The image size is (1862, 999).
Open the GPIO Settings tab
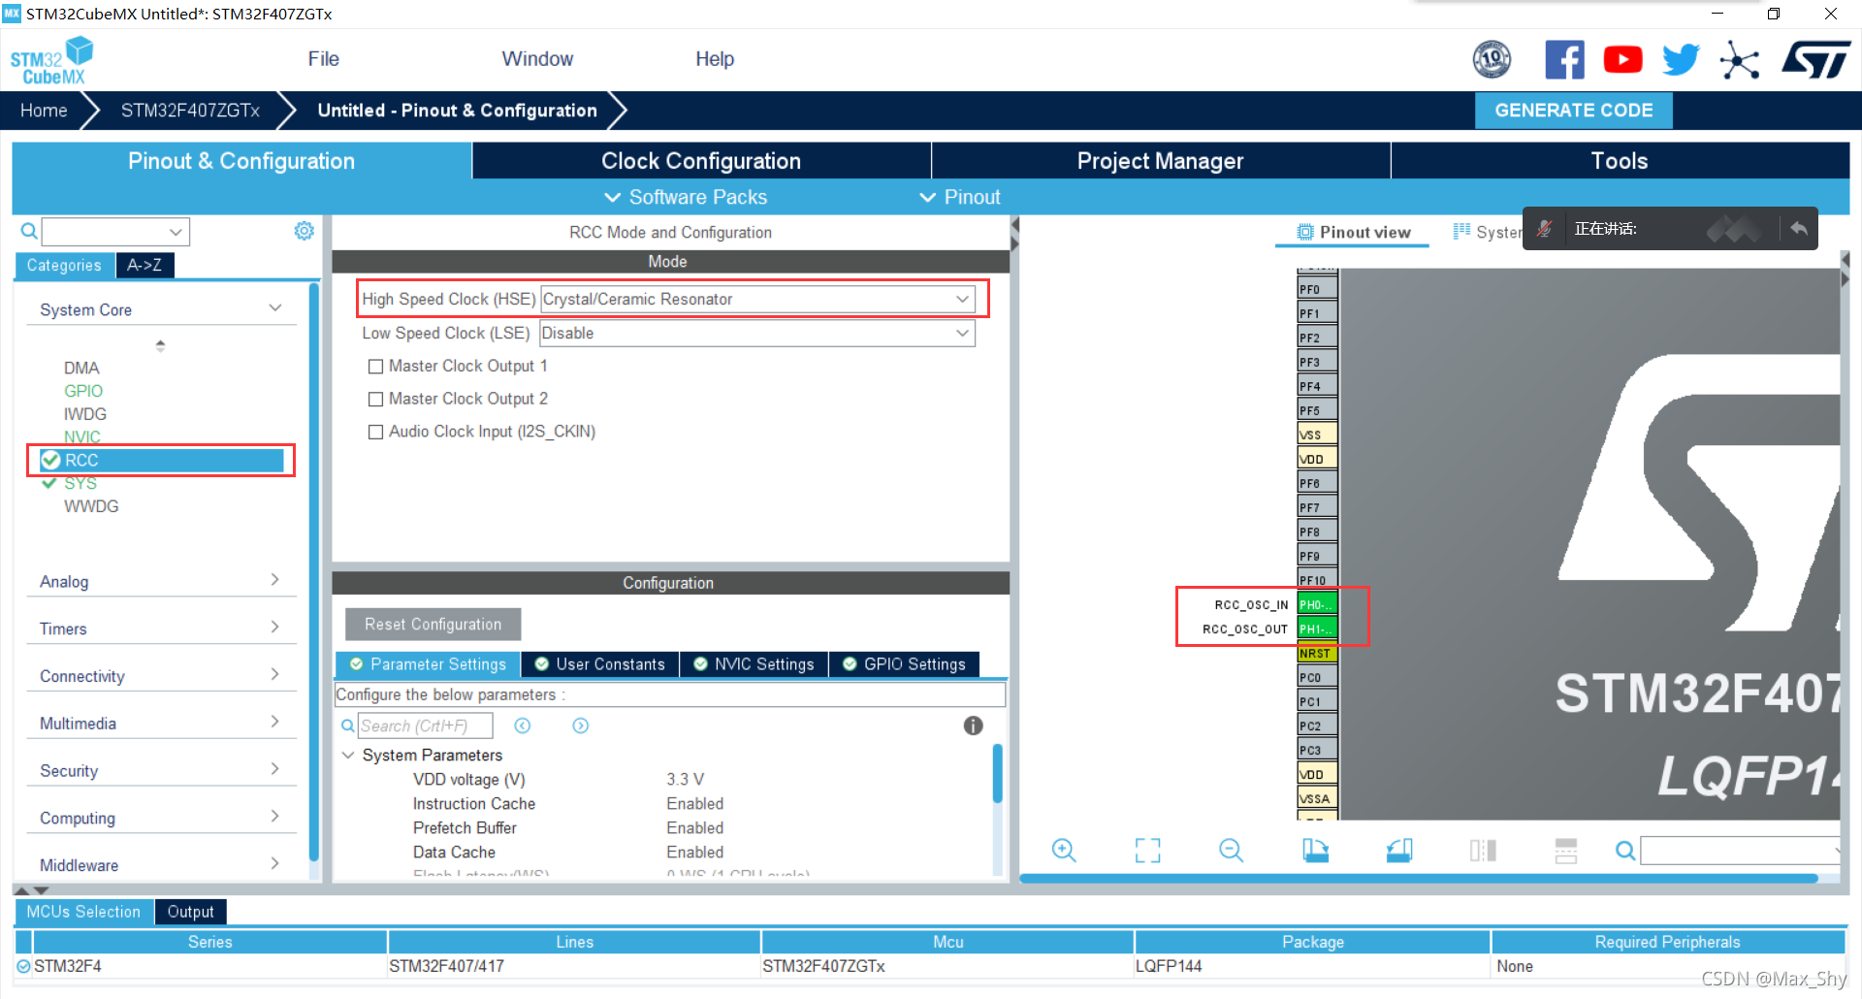pos(904,664)
